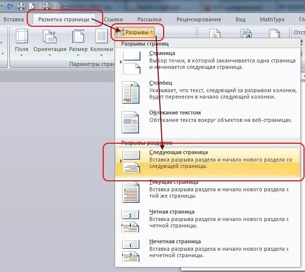The image size is (305, 272).
Task: Click the page color paint bucket icon
Action: (246, 33)
